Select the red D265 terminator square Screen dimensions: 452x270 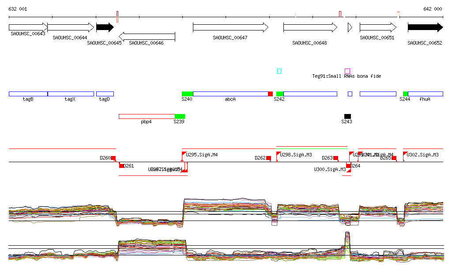[394, 158]
